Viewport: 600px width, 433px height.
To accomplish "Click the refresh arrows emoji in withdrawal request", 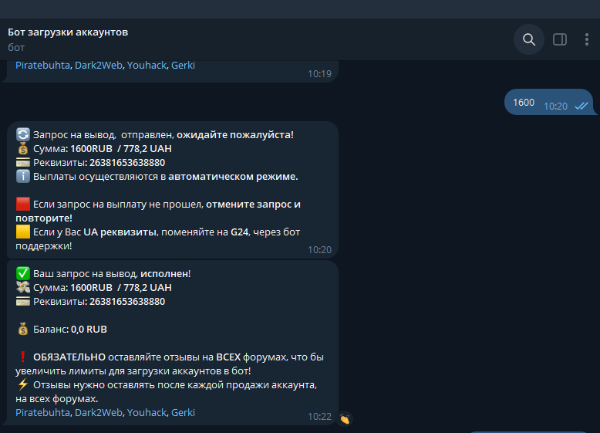I will point(22,134).
